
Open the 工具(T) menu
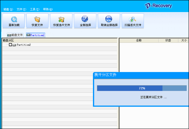(35, 9)
